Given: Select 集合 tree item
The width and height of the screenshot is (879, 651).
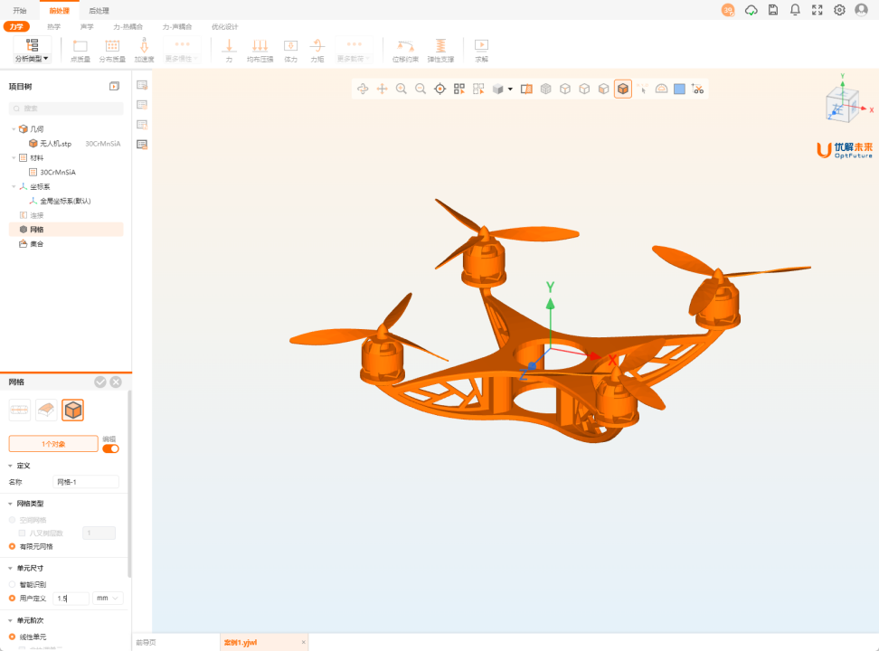Looking at the screenshot, I should point(36,244).
